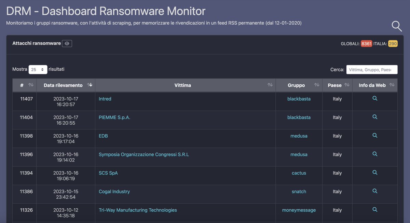Click blackbasta group in PIEMME row
Viewport: 410px width, 223px height.
pyautogui.click(x=299, y=117)
